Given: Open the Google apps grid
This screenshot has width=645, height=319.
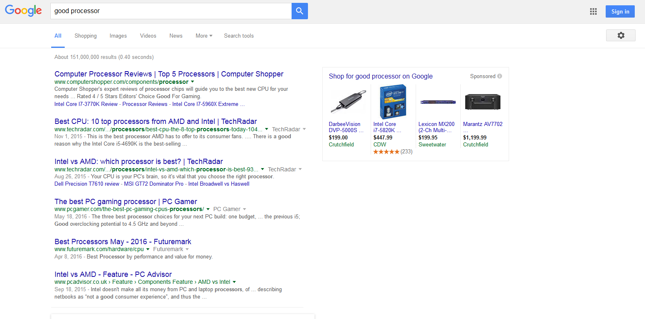Looking at the screenshot, I should click(x=593, y=11).
